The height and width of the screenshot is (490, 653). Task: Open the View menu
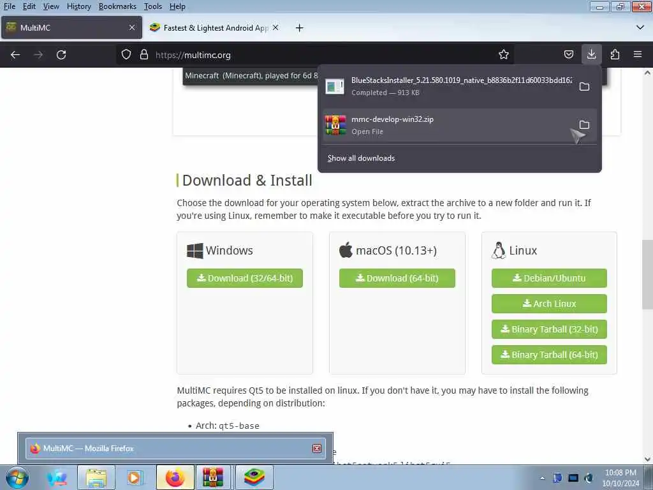click(x=51, y=6)
